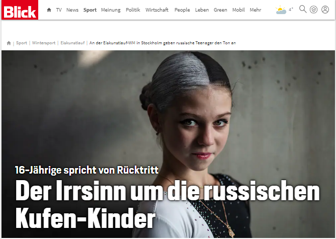Open the TV section
This screenshot has width=336, height=239.
pyautogui.click(x=59, y=10)
